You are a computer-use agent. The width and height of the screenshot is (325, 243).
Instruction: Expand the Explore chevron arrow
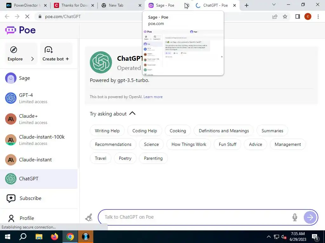click(x=32, y=59)
